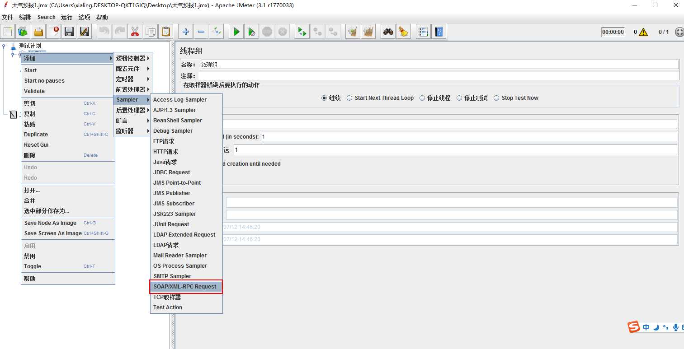Image resolution: width=684 pixels, height=349 pixels.
Task: Open the 文件 menu
Action: (8, 17)
